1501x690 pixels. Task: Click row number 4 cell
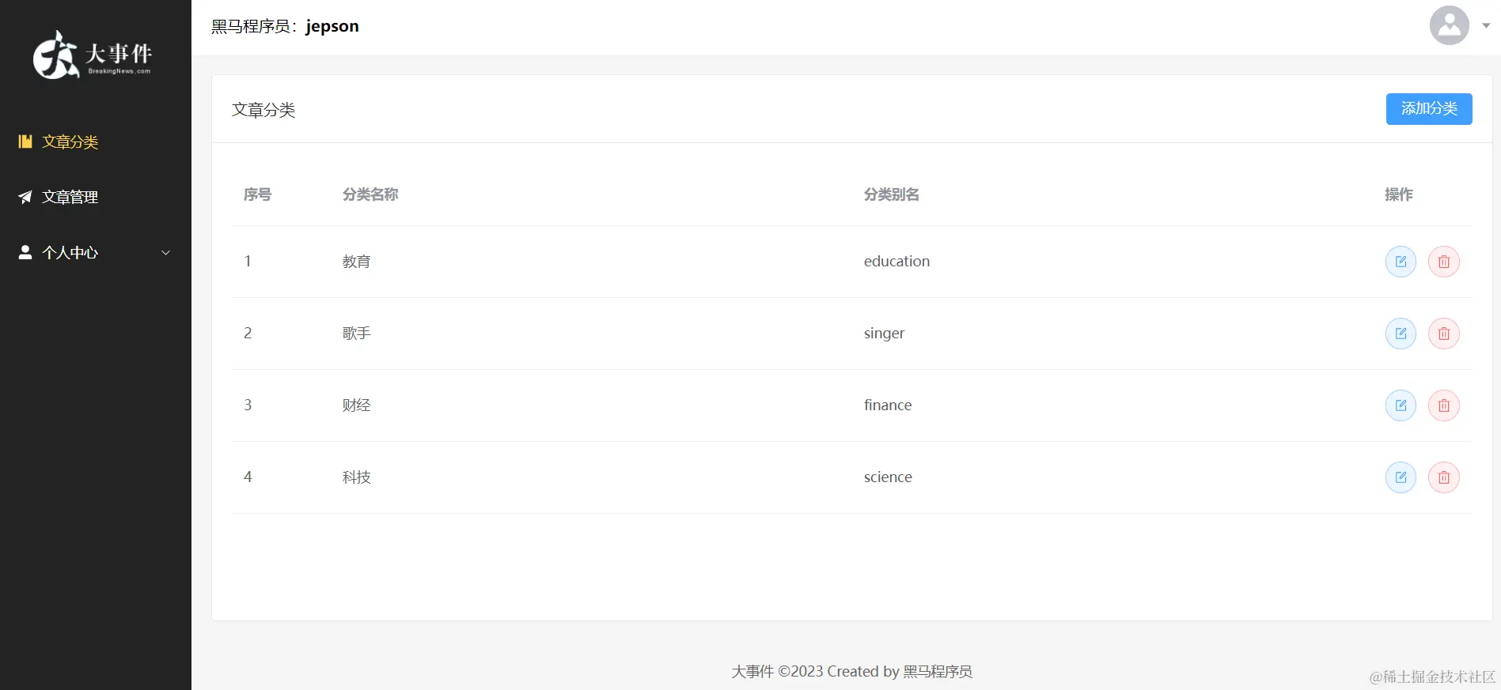tap(248, 477)
